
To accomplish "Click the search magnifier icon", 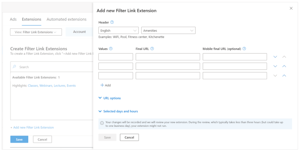I will click(14, 67).
